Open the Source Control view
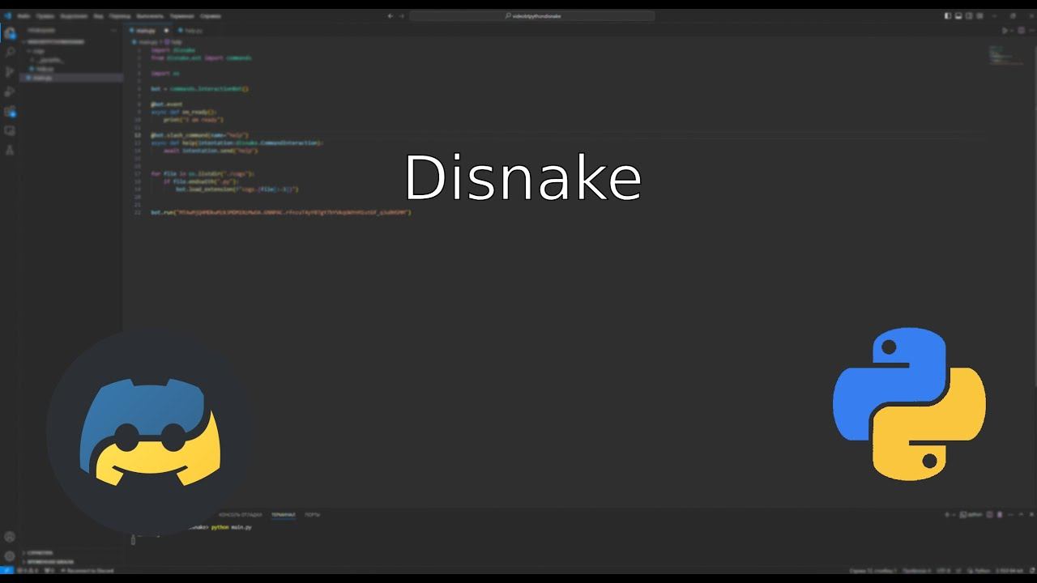 10,72
